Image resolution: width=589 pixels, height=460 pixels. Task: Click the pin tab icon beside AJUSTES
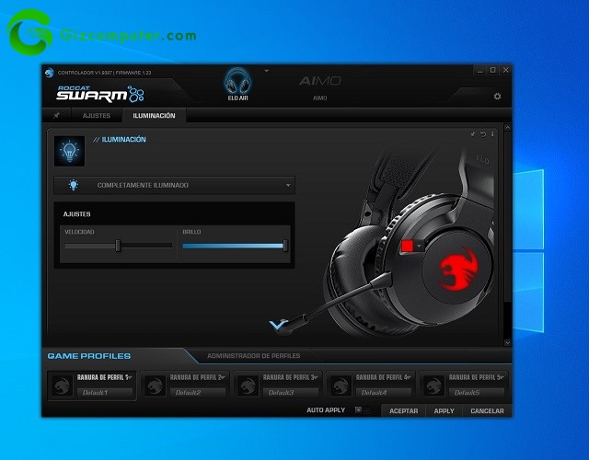[56, 115]
